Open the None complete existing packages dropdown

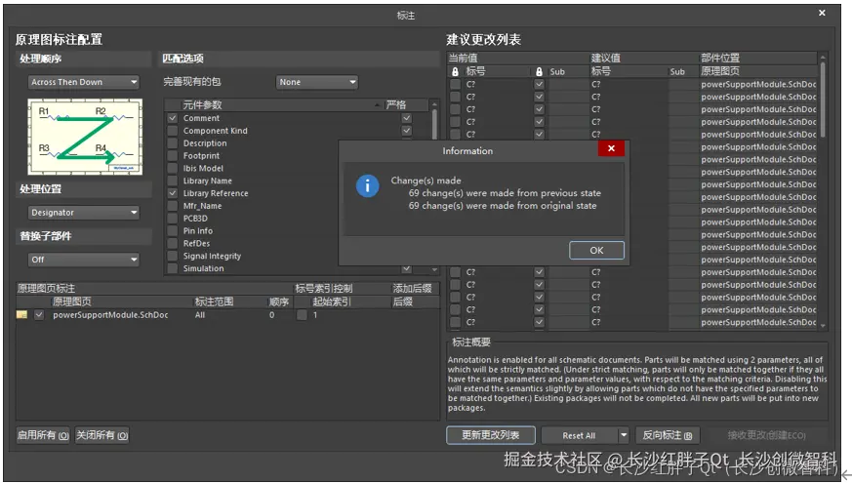[316, 82]
